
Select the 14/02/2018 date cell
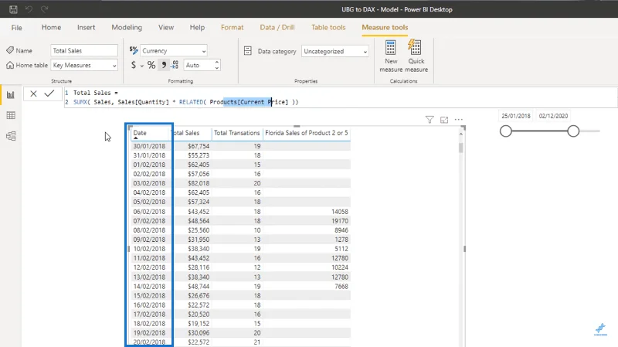click(x=149, y=286)
